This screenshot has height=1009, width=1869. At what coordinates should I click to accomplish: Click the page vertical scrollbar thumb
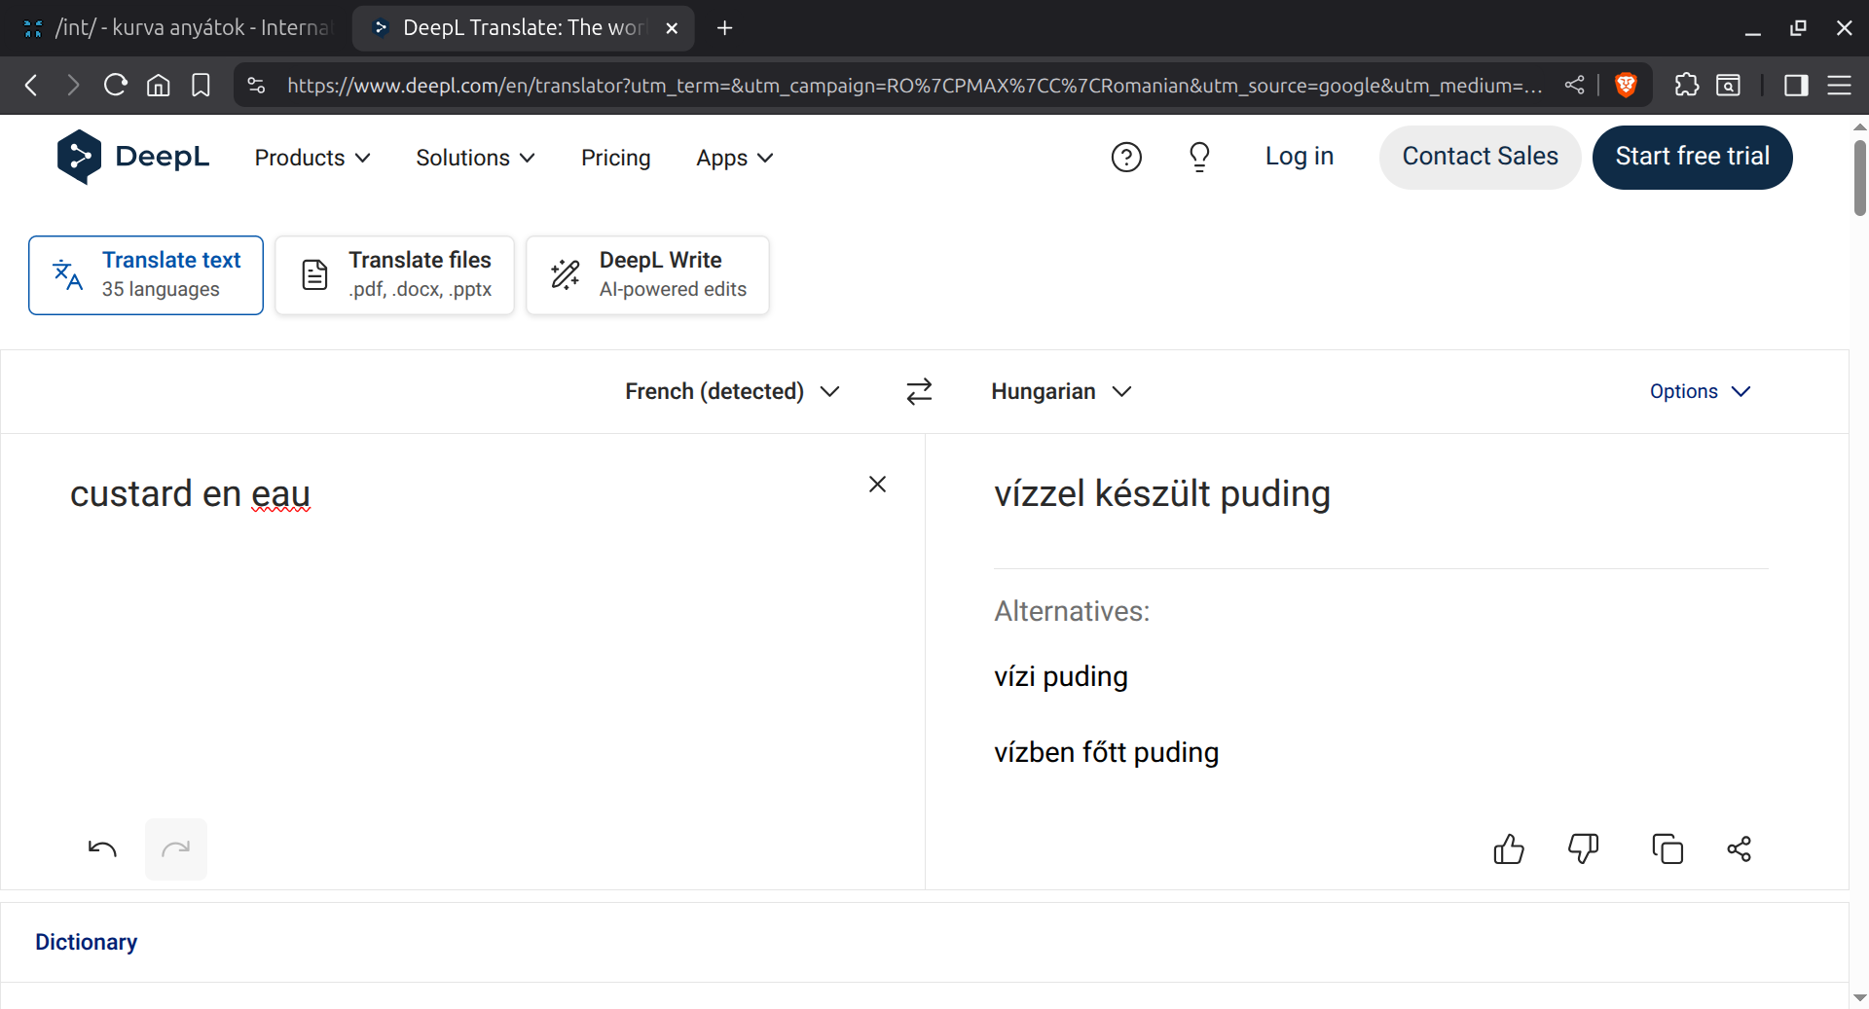pyautogui.click(x=1859, y=178)
